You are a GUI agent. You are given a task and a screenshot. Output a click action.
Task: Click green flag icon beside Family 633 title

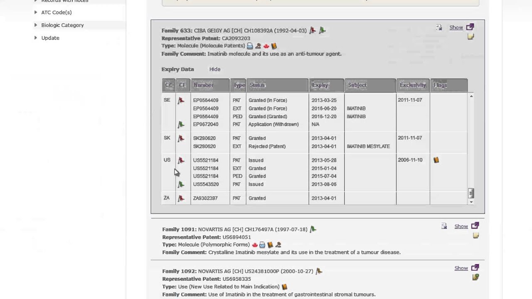coord(323,30)
